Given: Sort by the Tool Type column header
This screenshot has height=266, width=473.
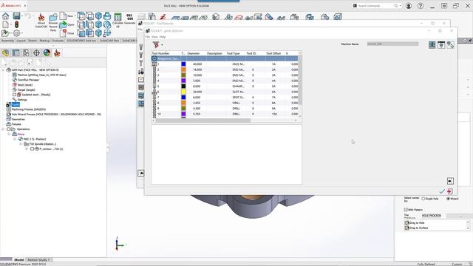Looking at the screenshot, I should pos(234,53).
